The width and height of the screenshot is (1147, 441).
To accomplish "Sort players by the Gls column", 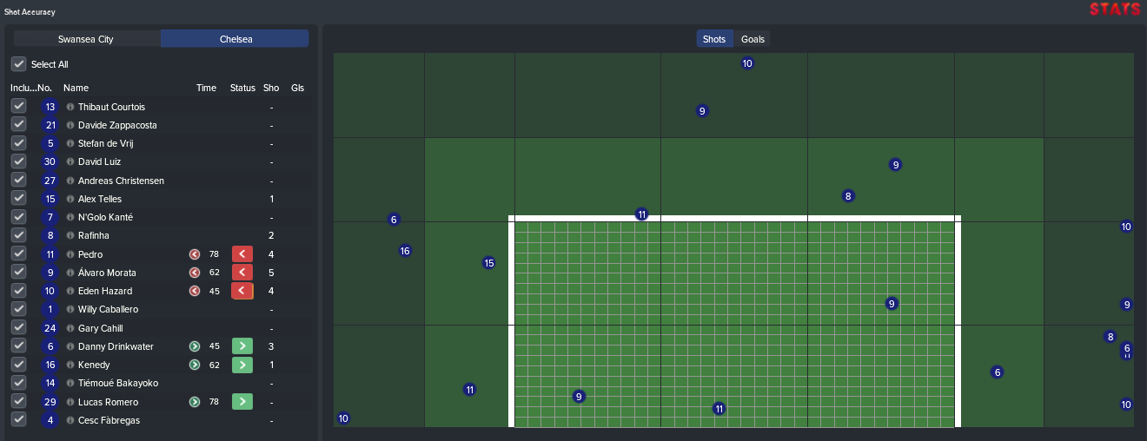I will 297,88.
